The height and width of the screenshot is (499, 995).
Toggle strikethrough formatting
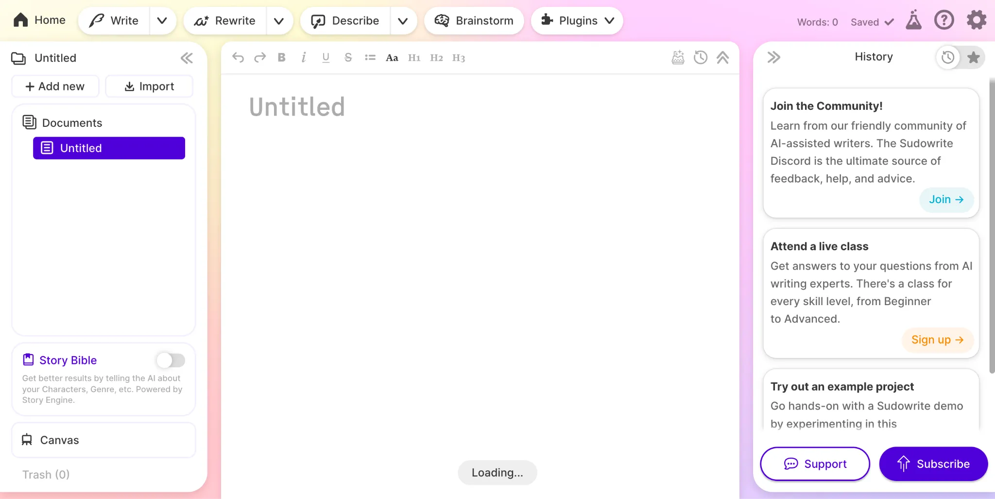tap(348, 57)
